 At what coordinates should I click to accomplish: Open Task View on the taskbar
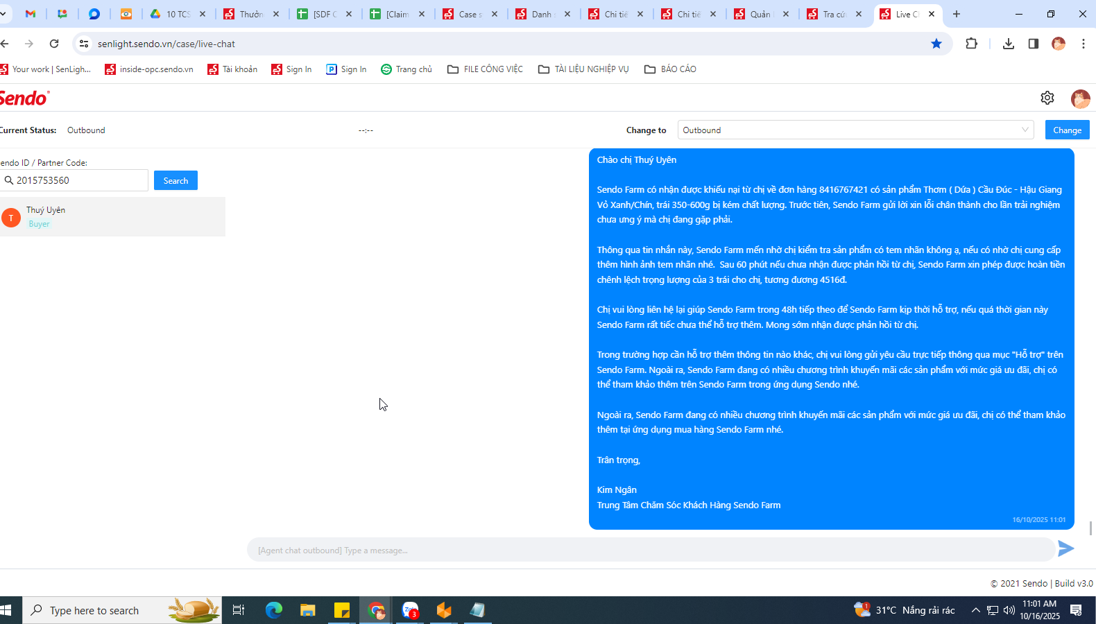coord(238,610)
